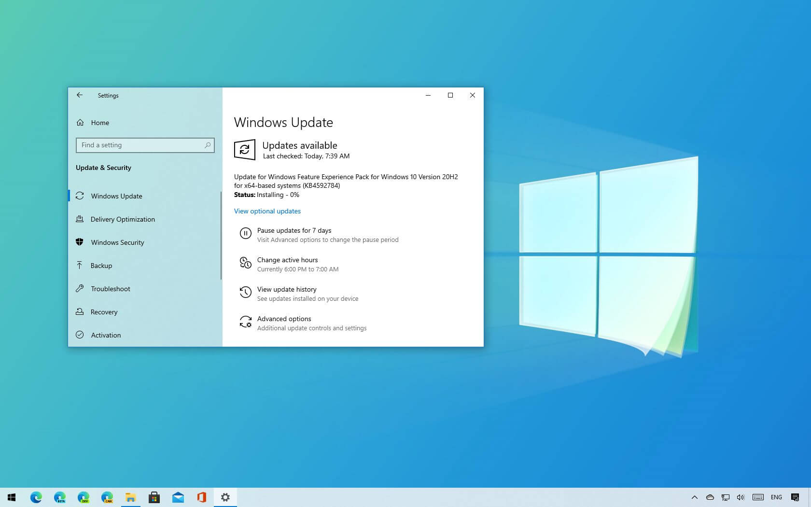This screenshot has width=811, height=507.
Task: Click the KB4592784 update description text
Action: 346,181
